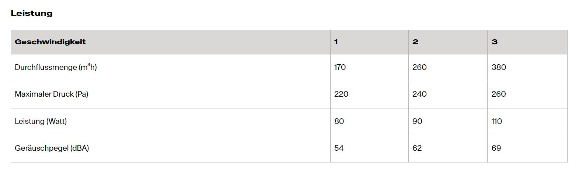Select the Durchflussmenge (m³h) row label

pyautogui.click(x=56, y=67)
